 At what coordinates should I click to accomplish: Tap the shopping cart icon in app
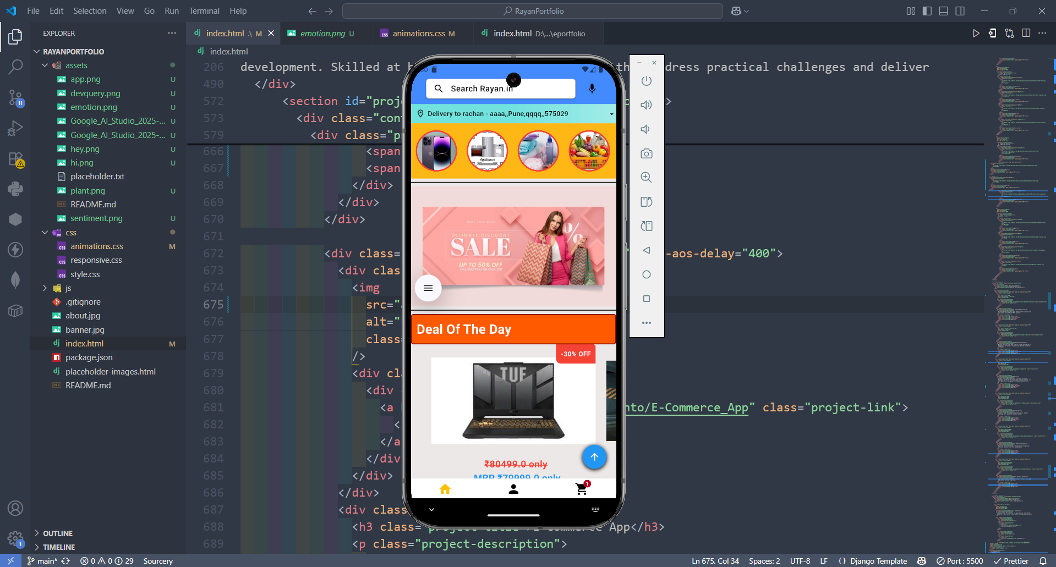(582, 488)
